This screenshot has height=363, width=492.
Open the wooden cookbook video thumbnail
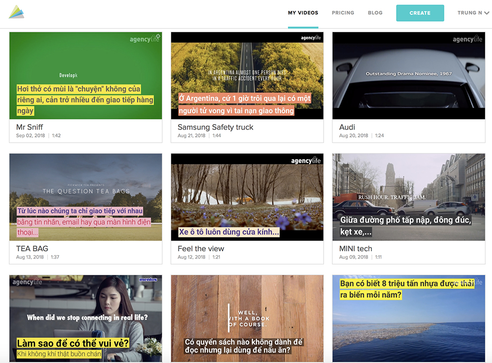tap(247, 318)
